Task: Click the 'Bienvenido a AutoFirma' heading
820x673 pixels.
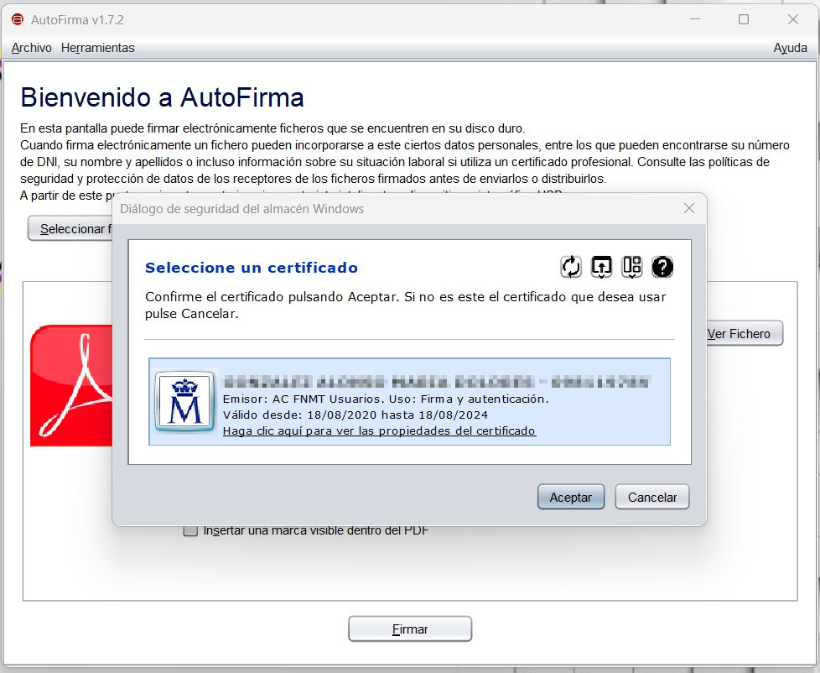Action: (x=162, y=97)
